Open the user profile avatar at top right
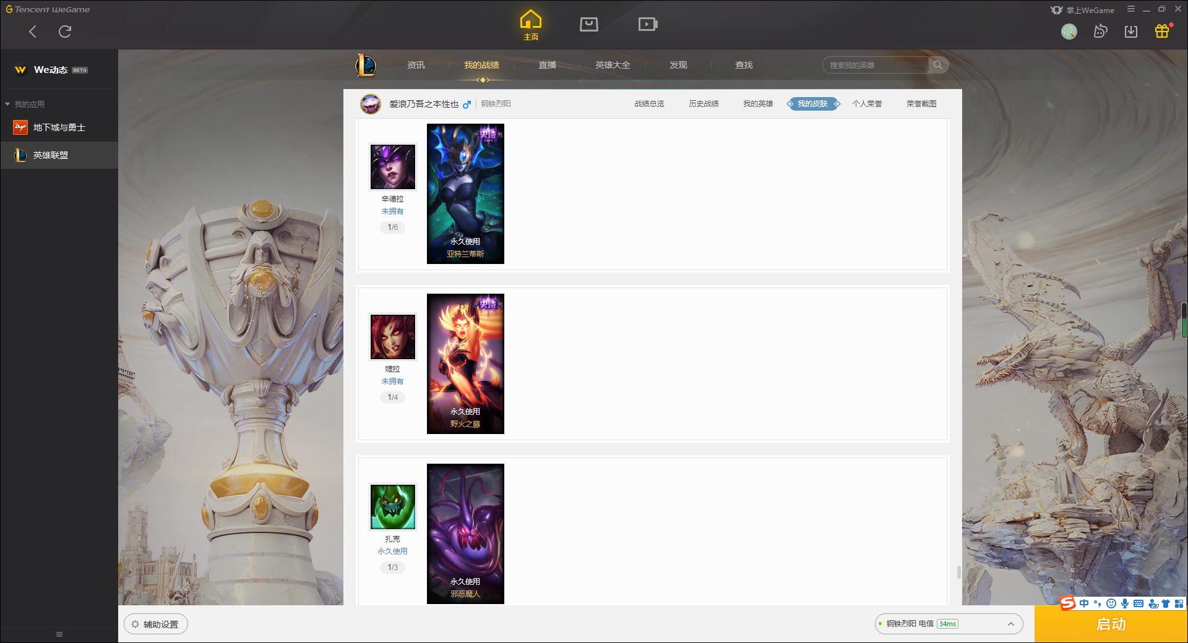The height and width of the screenshot is (643, 1188). click(1069, 32)
